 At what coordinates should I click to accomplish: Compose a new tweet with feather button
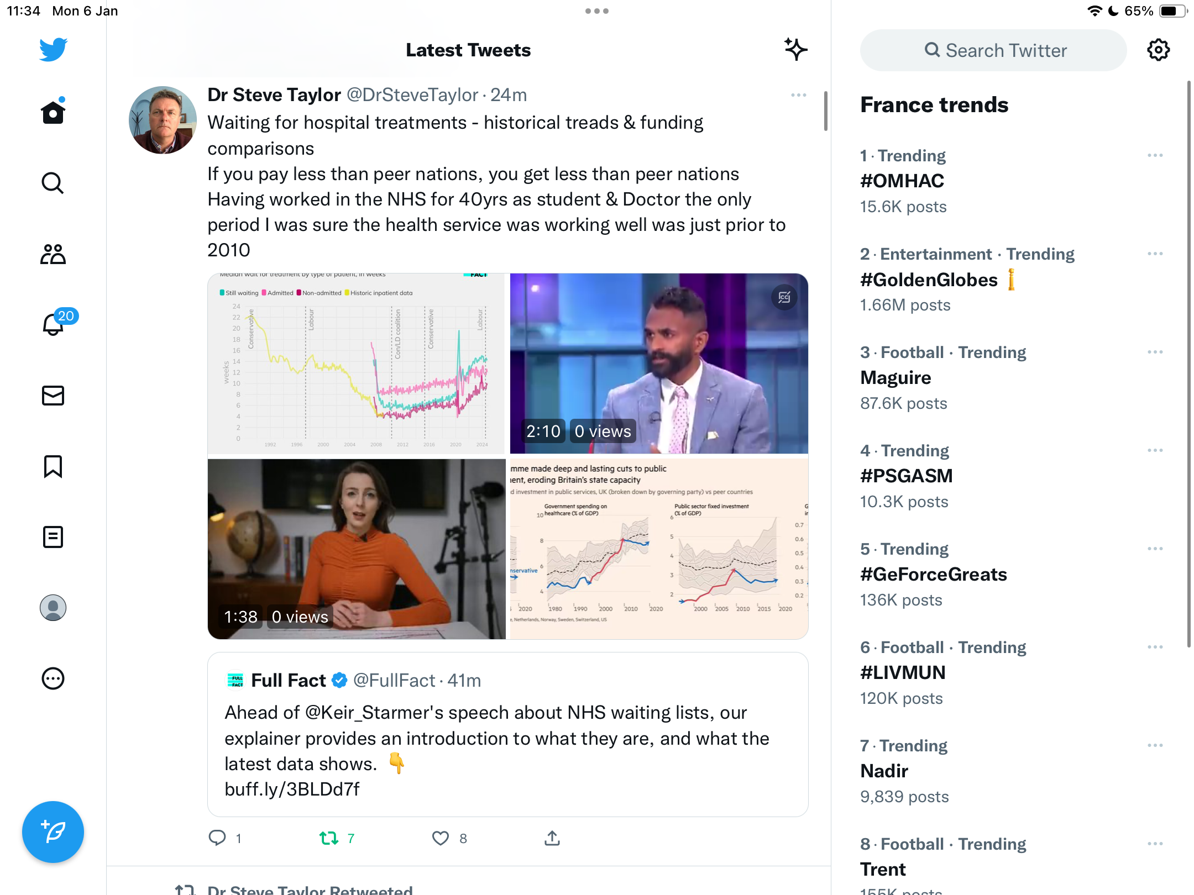(x=53, y=831)
